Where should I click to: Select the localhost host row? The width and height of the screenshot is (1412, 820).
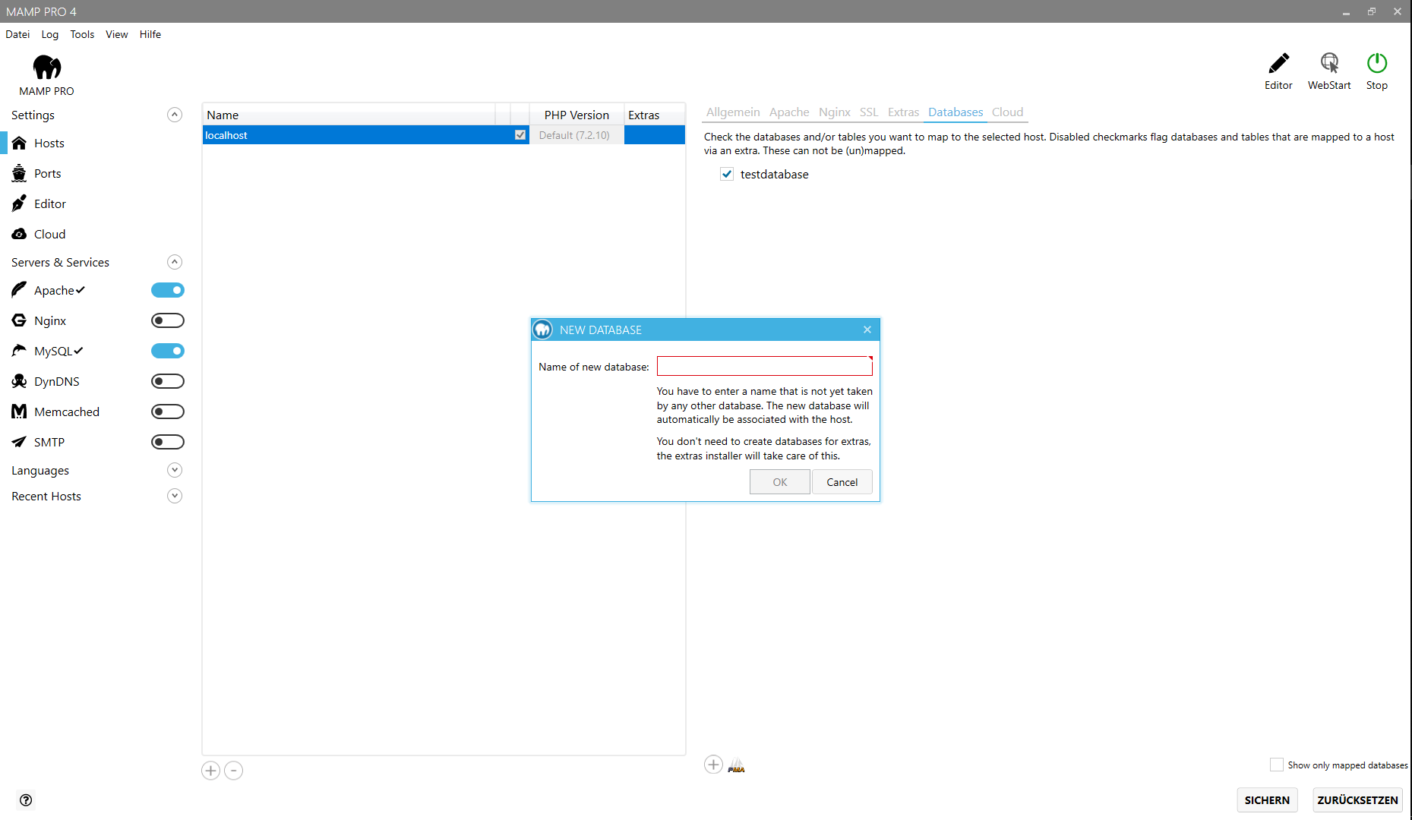point(444,135)
